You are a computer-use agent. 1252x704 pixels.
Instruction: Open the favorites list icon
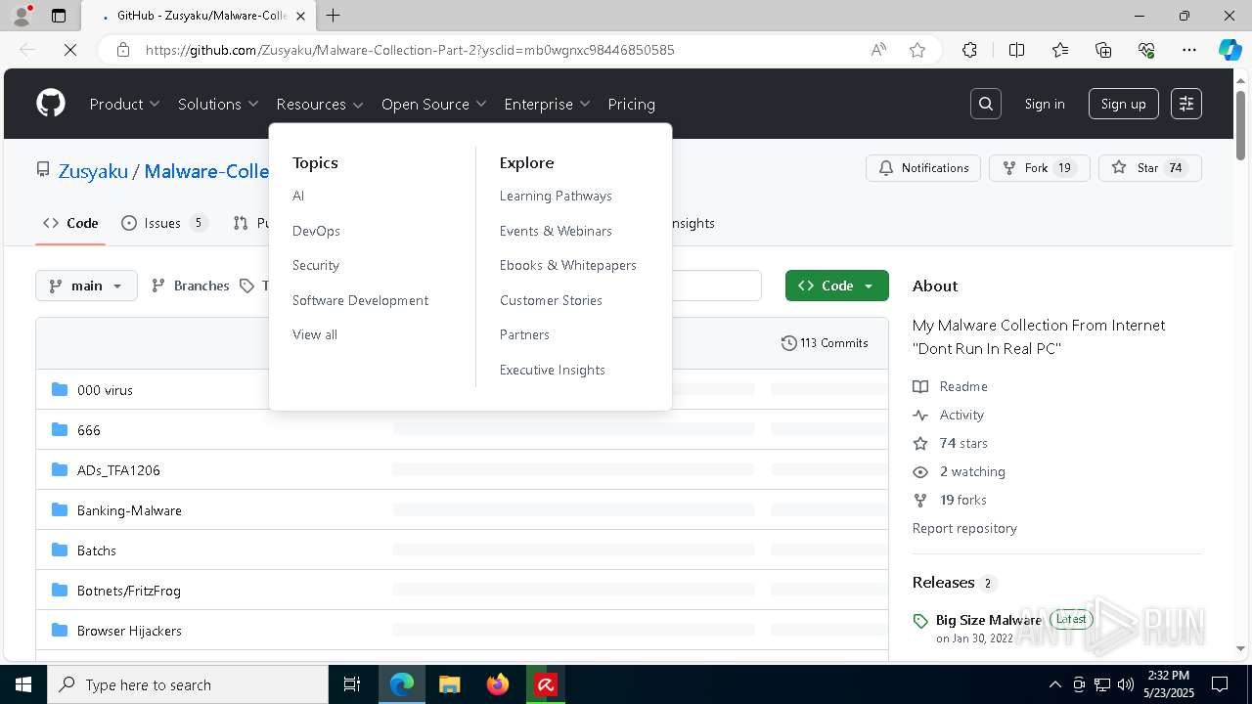[x=1060, y=50]
